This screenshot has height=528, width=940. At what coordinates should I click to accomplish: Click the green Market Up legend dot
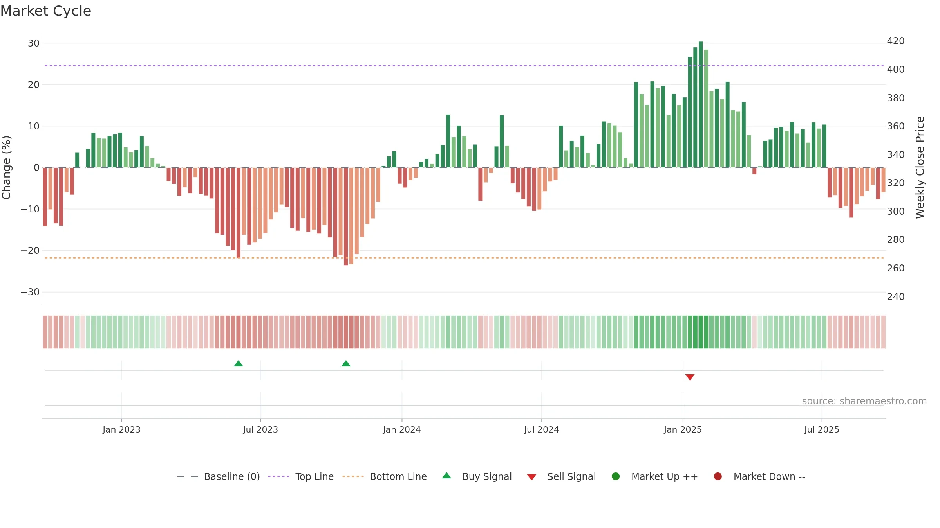point(616,476)
